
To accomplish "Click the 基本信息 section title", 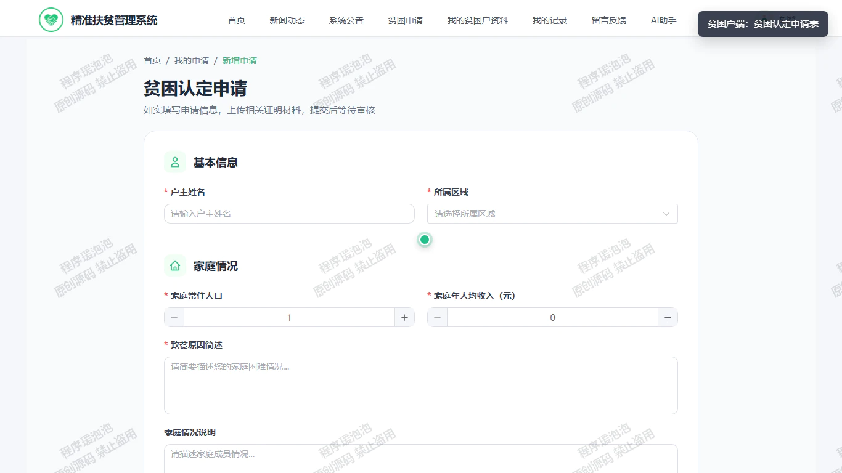I will pyautogui.click(x=216, y=163).
